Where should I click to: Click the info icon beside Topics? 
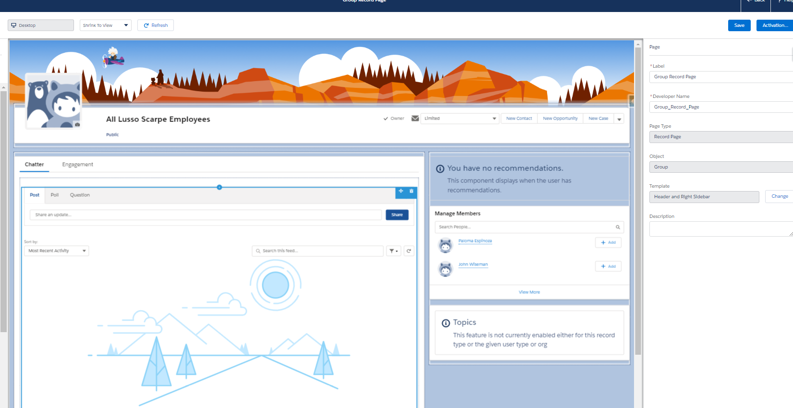pyautogui.click(x=446, y=323)
